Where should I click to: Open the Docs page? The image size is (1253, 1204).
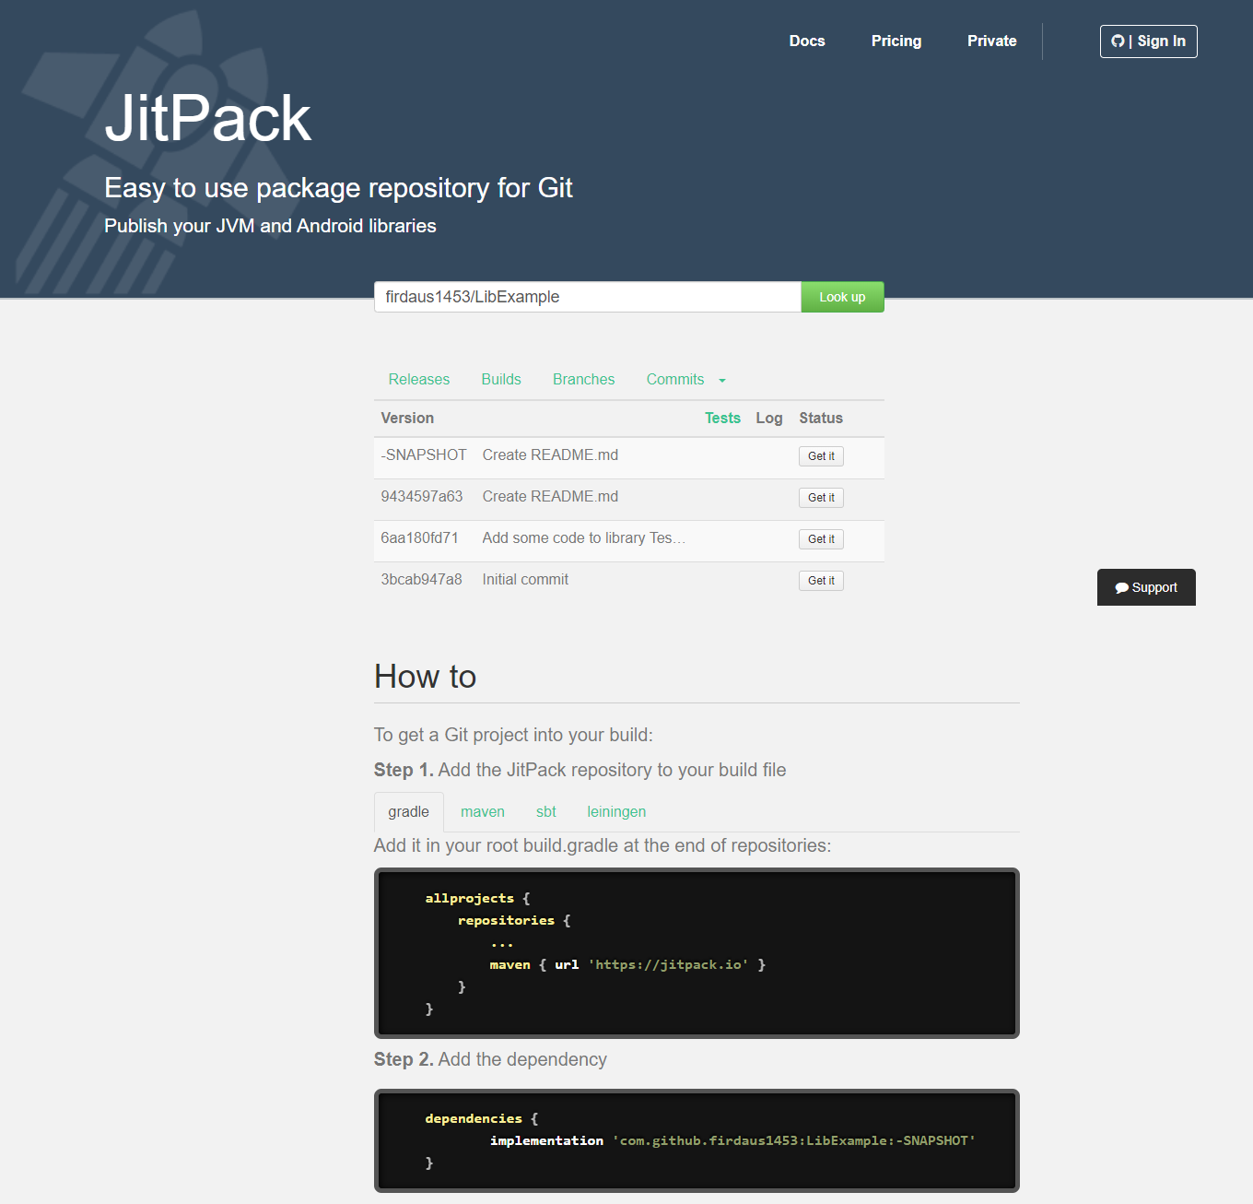(x=806, y=41)
